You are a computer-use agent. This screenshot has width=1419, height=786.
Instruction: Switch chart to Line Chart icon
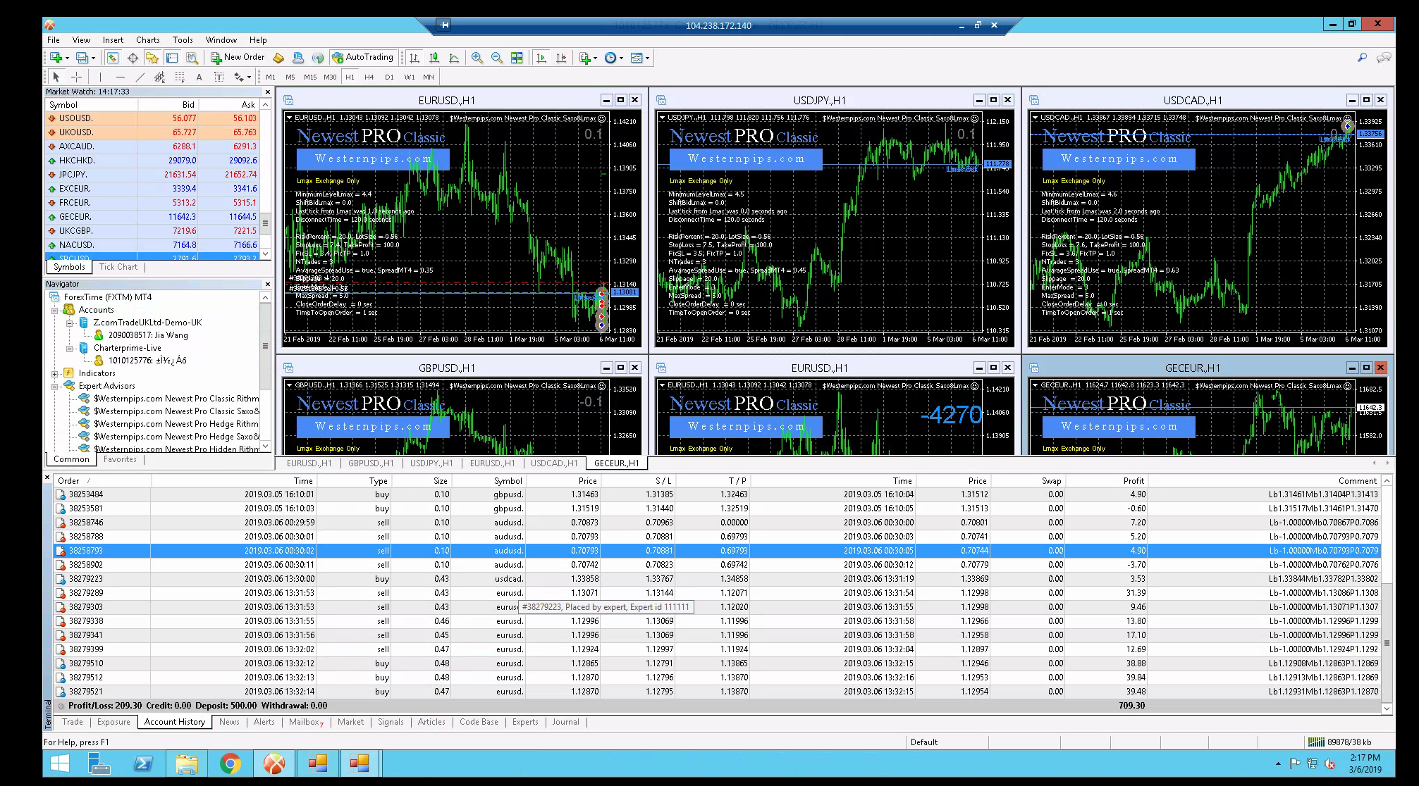point(454,58)
